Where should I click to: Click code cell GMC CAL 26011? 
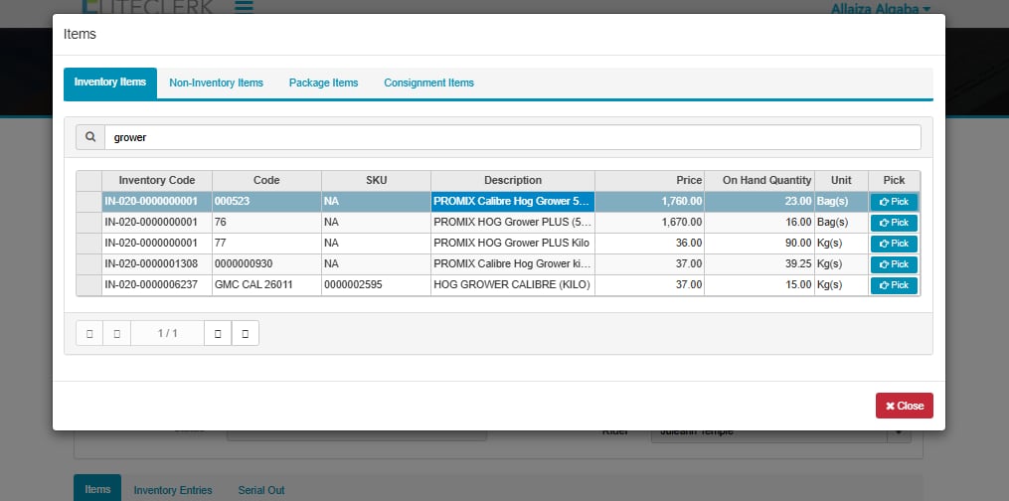(266, 284)
